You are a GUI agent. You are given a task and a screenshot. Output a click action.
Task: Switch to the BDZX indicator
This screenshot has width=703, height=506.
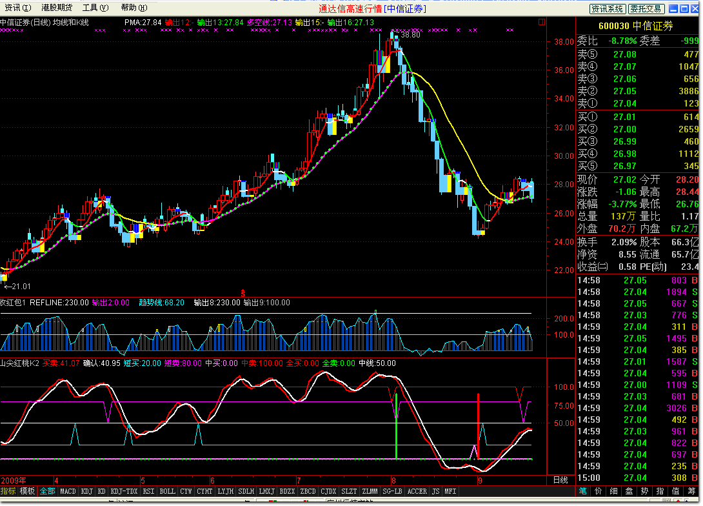click(288, 491)
